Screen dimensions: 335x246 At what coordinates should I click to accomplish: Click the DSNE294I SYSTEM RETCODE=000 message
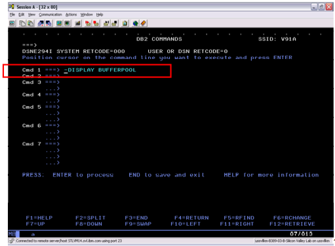point(73,51)
